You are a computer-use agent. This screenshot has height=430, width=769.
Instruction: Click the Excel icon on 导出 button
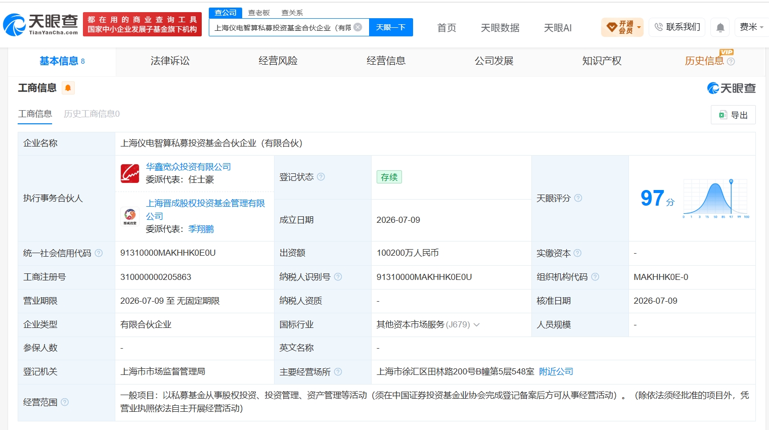click(x=723, y=115)
